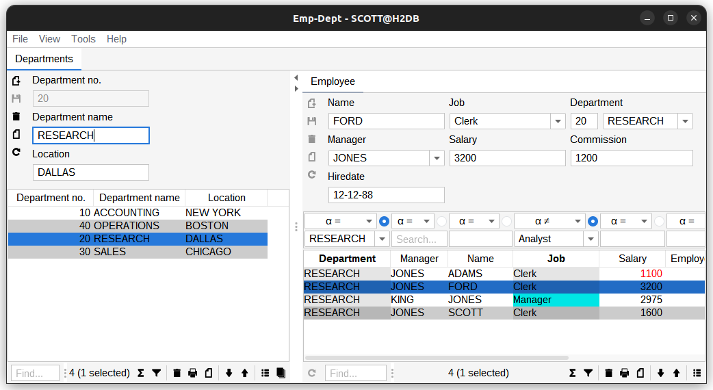The height and width of the screenshot is (390, 713).
Task: Toggle the radio button right of the Department filter operator
Action: 384,221
